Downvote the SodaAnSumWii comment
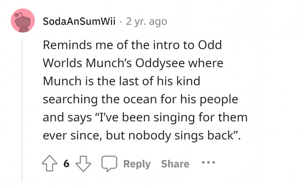Image resolution: width=304 pixels, height=188 pixels. (x=82, y=164)
